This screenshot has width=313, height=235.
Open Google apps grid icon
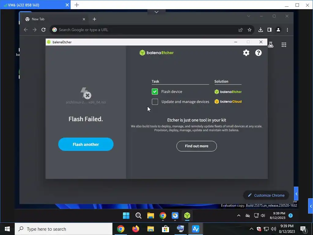[x=284, y=45]
